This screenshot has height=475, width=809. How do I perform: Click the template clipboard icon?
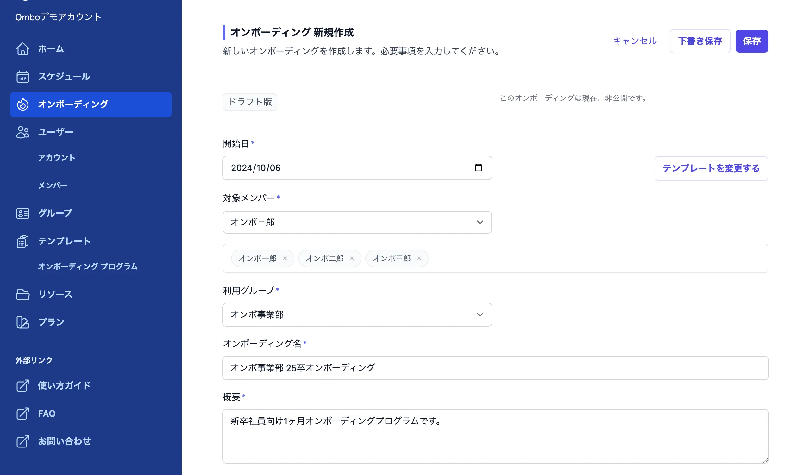[22, 241]
